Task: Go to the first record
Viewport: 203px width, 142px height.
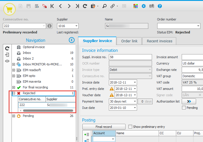Action: coord(52,6)
